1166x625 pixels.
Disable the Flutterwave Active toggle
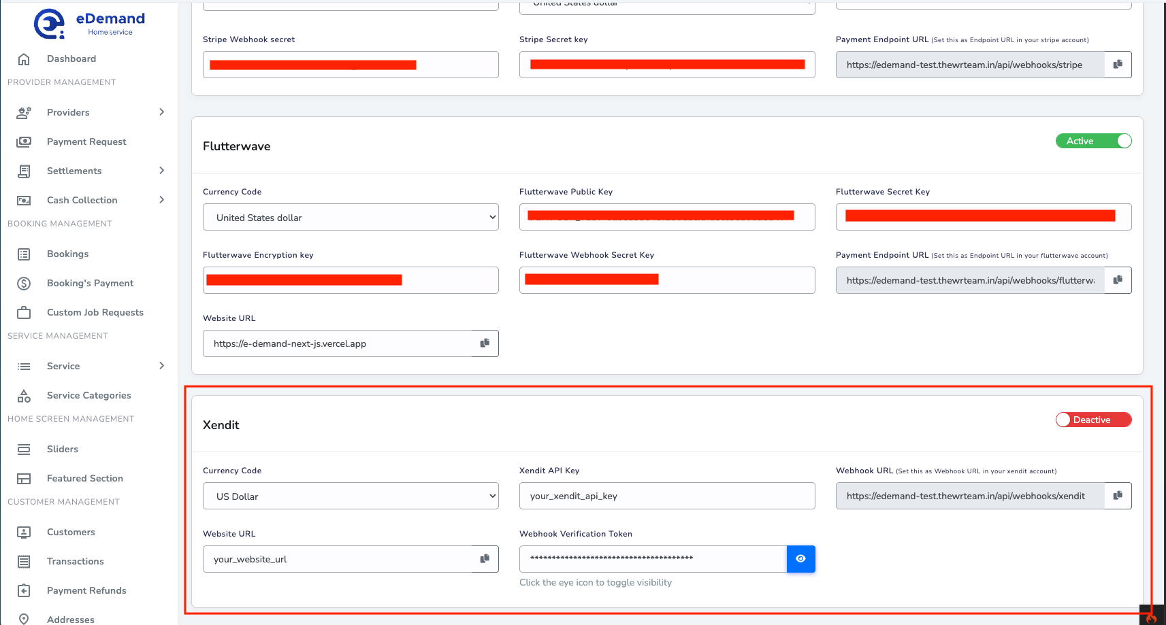(1093, 141)
